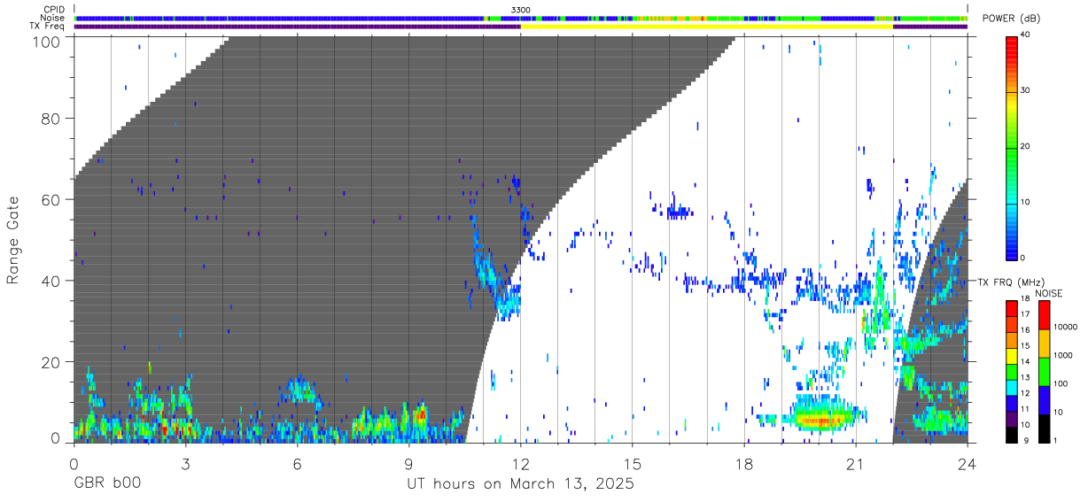Image resolution: width=1088 pixels, height=502 pixels.
Task: Click the y-axis tick label 40
Action: 51,281
